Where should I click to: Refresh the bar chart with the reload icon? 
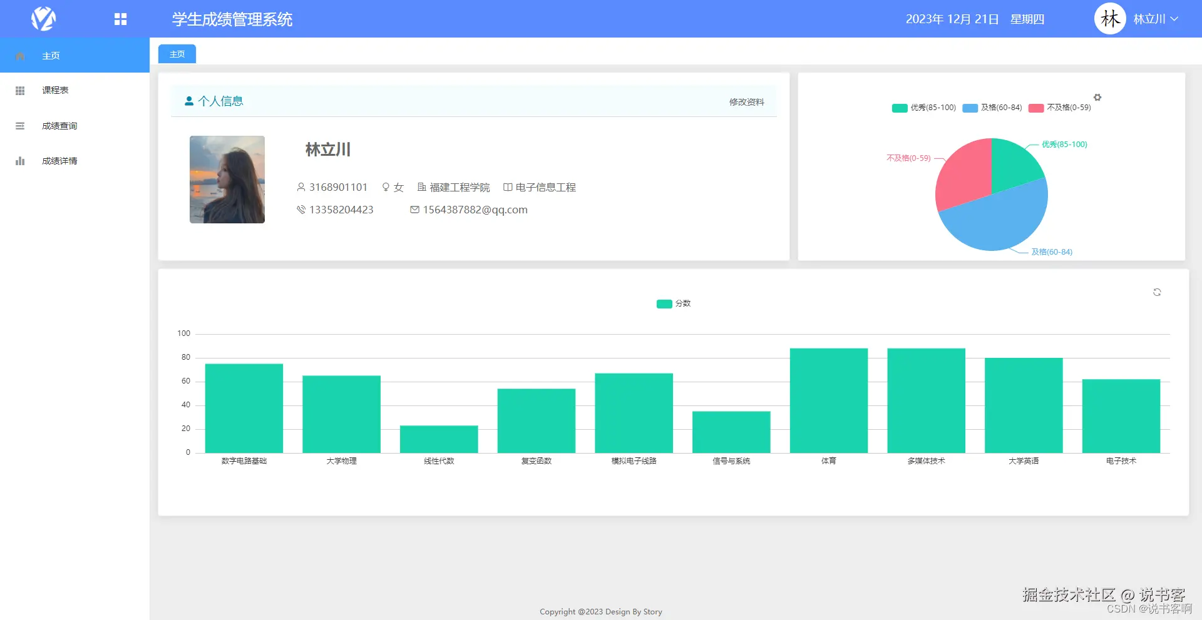tap(1157, 292)
